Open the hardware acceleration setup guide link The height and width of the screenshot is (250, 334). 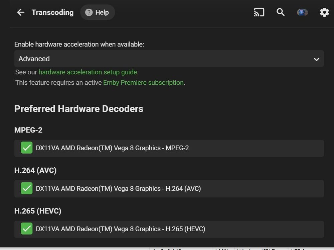tap(88, 72)
